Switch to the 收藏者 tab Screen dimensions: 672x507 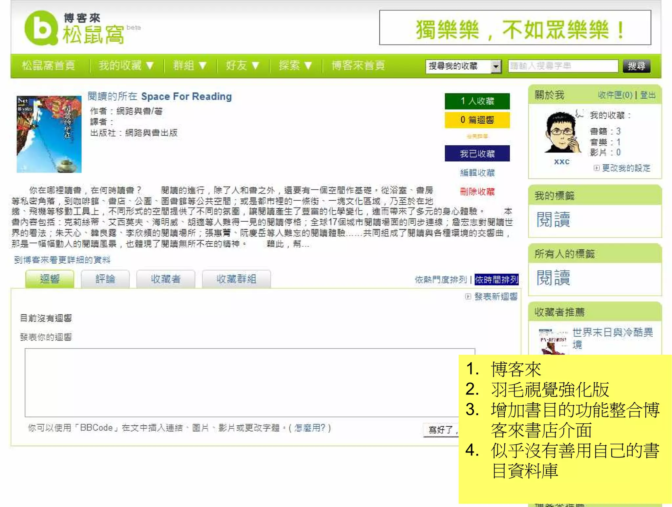coord(166,279)
